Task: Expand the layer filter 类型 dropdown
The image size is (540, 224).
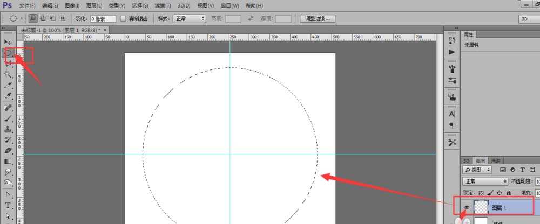Action: point(478,170)
